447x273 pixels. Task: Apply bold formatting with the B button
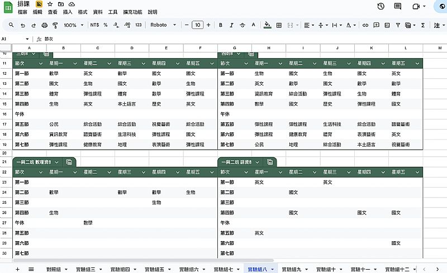[221, 25]
